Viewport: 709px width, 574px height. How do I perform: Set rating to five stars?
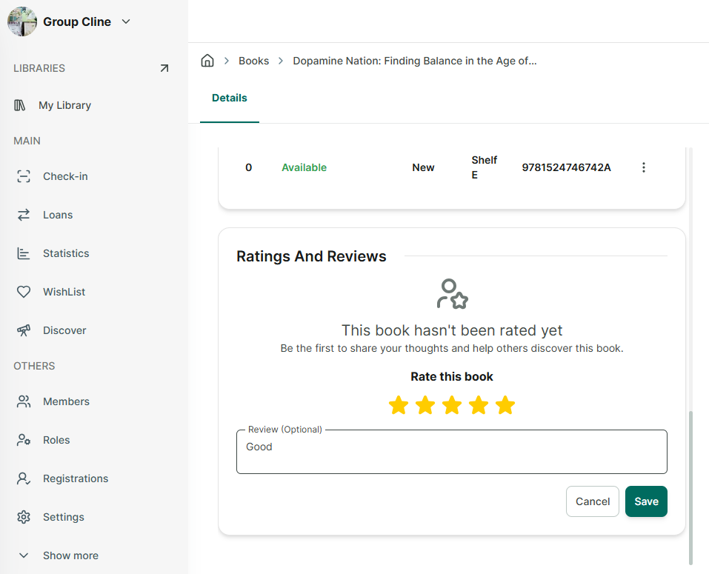[505, 405]
